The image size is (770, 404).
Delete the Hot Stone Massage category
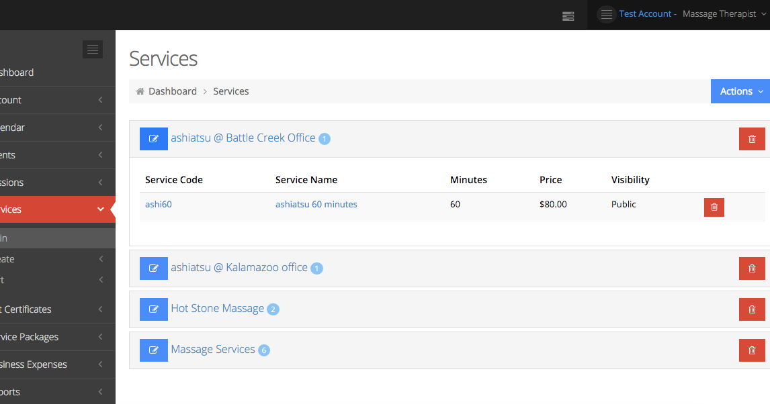(751, 309)
